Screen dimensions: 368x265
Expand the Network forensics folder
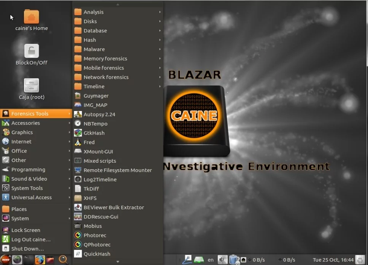point(106,77)
